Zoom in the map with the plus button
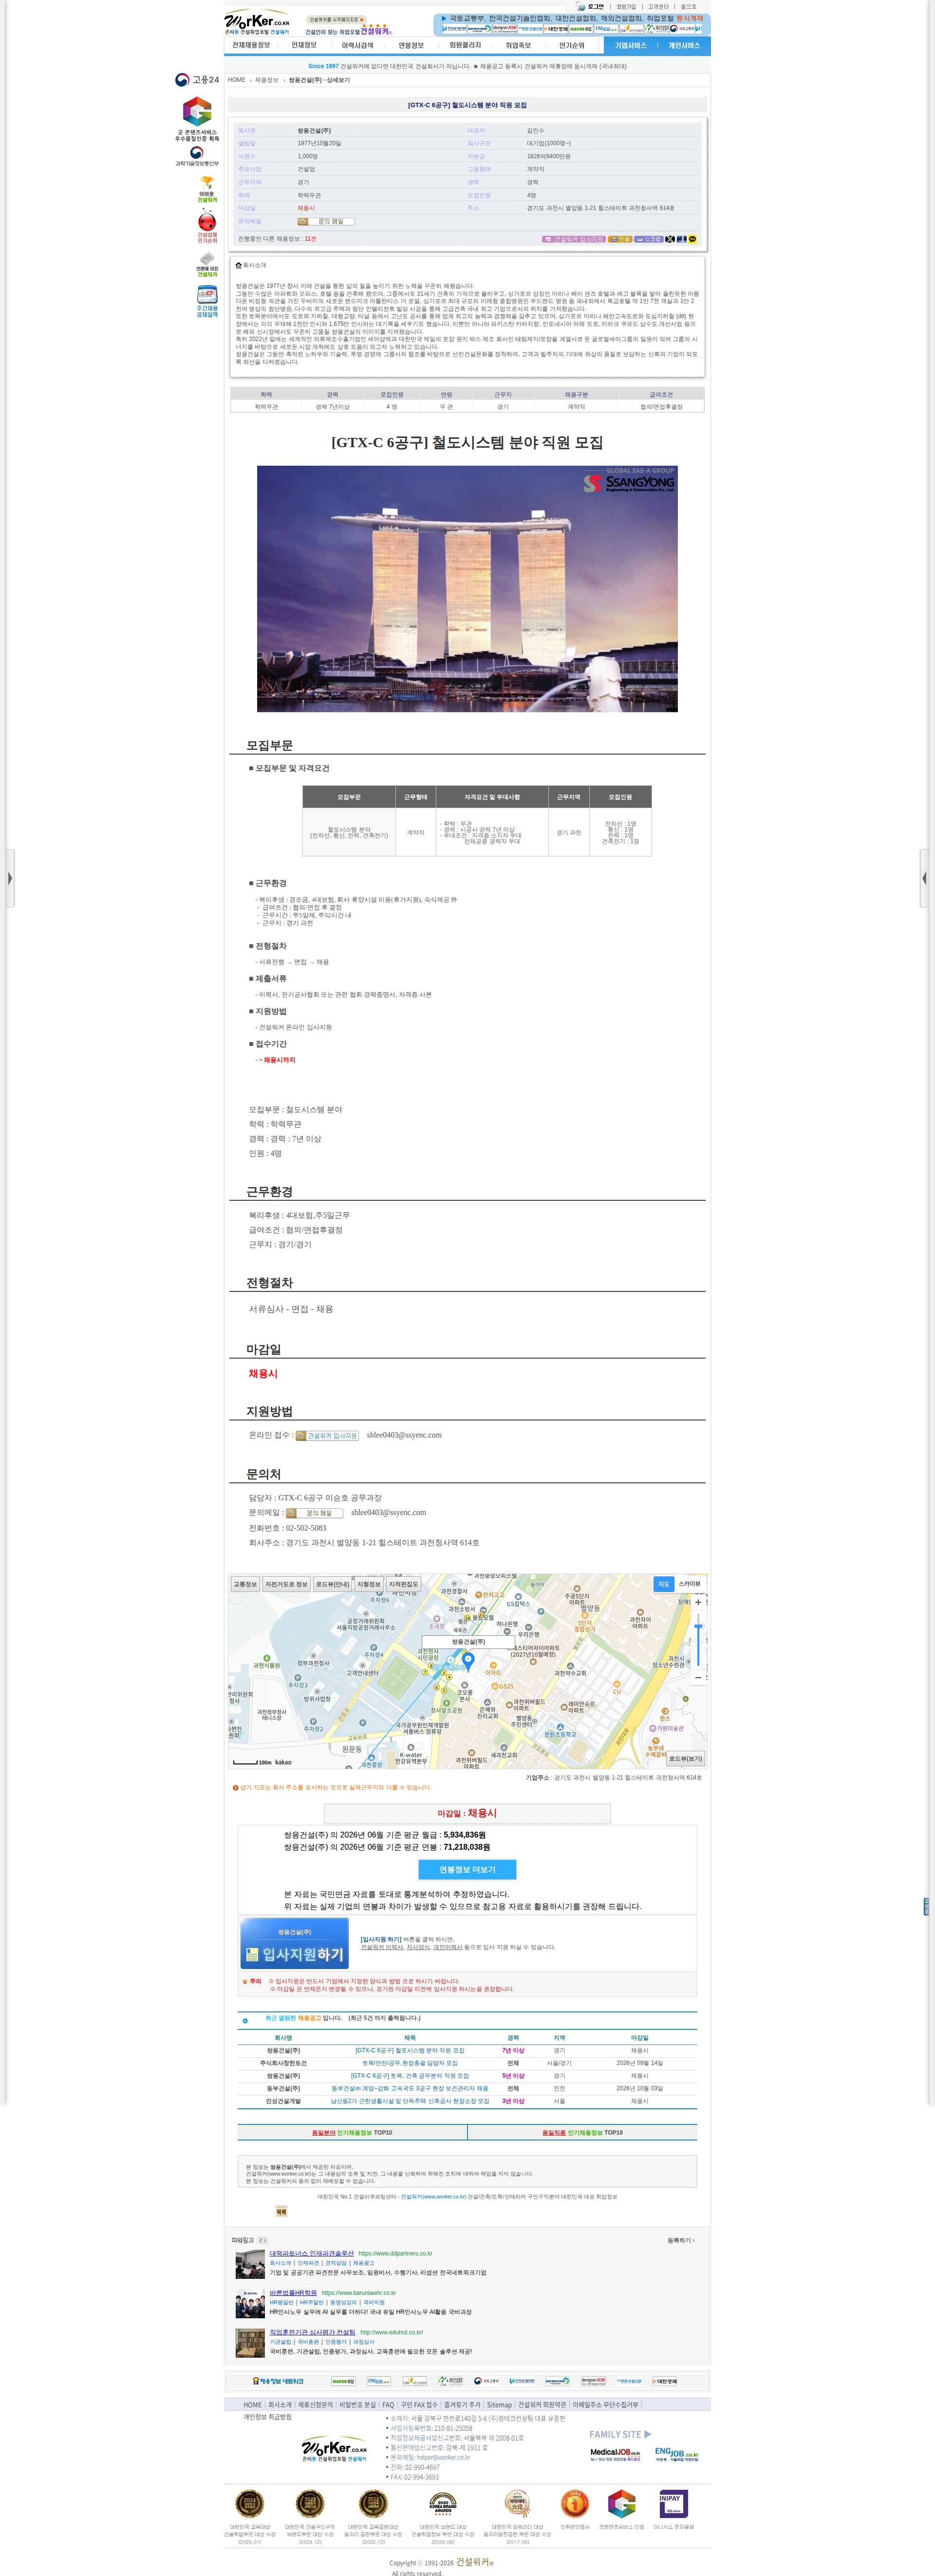This screenshot has width=935, height=2576. (698, 1601)
